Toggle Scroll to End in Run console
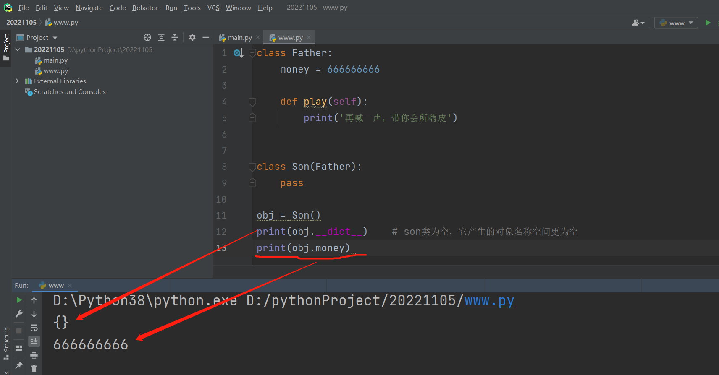 tap(34, 341)
